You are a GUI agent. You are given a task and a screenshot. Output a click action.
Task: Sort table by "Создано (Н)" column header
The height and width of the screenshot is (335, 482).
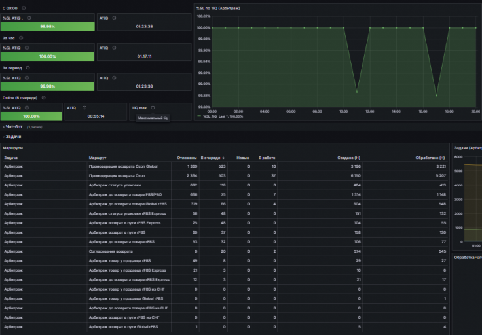coord(348,158)
